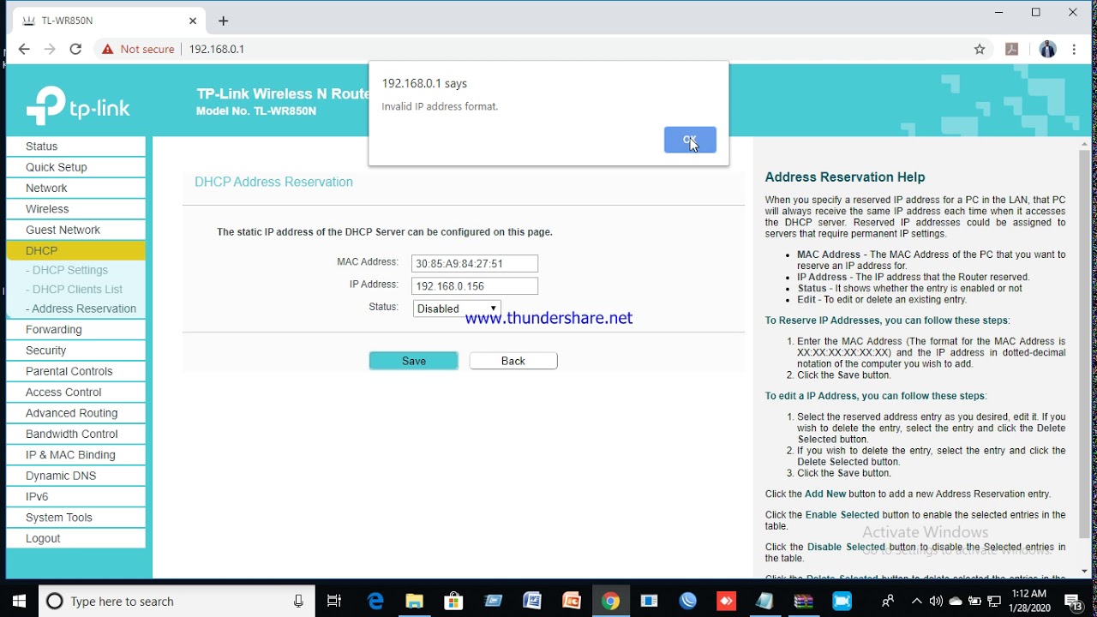The height and width of the screenshot is (617, 1097).
Task: Reload the page in Chrome
Action: pyautogui.click(x=75, y=49)
